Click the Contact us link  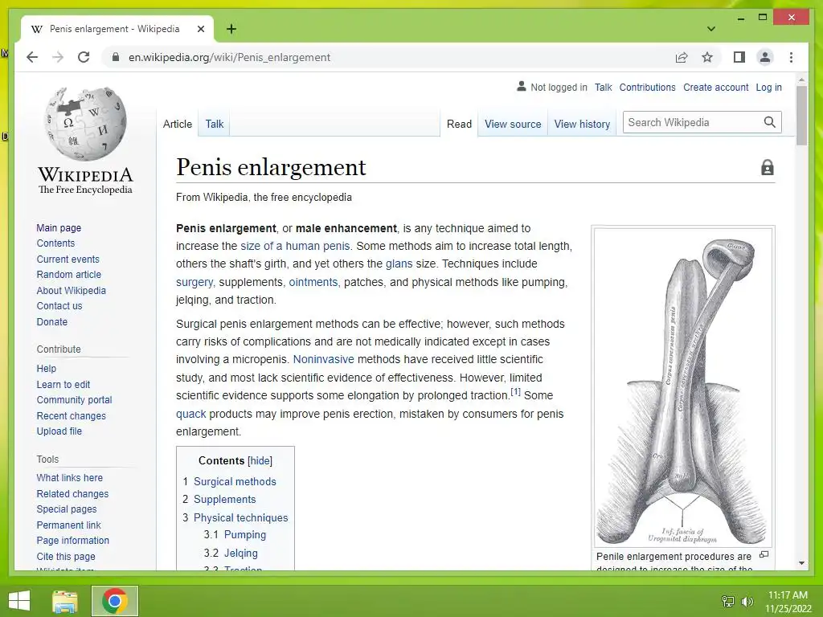tap(59, 305)
